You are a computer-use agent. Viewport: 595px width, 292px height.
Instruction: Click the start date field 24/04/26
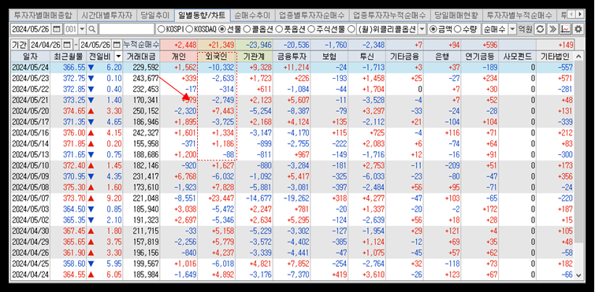coord(46,45)
